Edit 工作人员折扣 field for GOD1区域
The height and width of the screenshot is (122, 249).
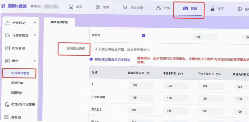[211, 99]
